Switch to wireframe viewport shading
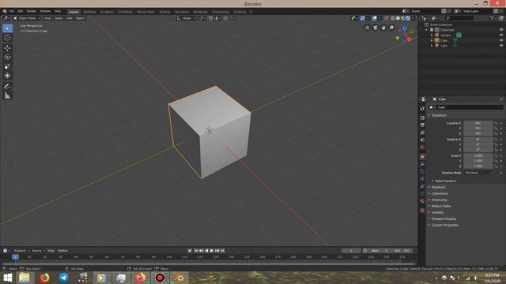 click(393, 18)
